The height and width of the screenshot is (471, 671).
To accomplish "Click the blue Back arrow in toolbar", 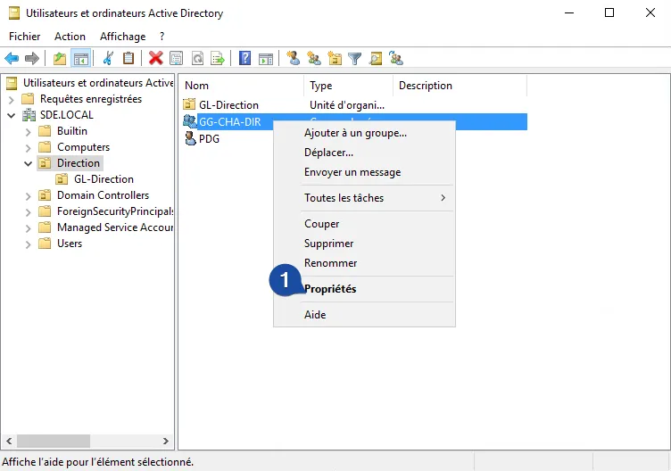I will pos(12,59).
